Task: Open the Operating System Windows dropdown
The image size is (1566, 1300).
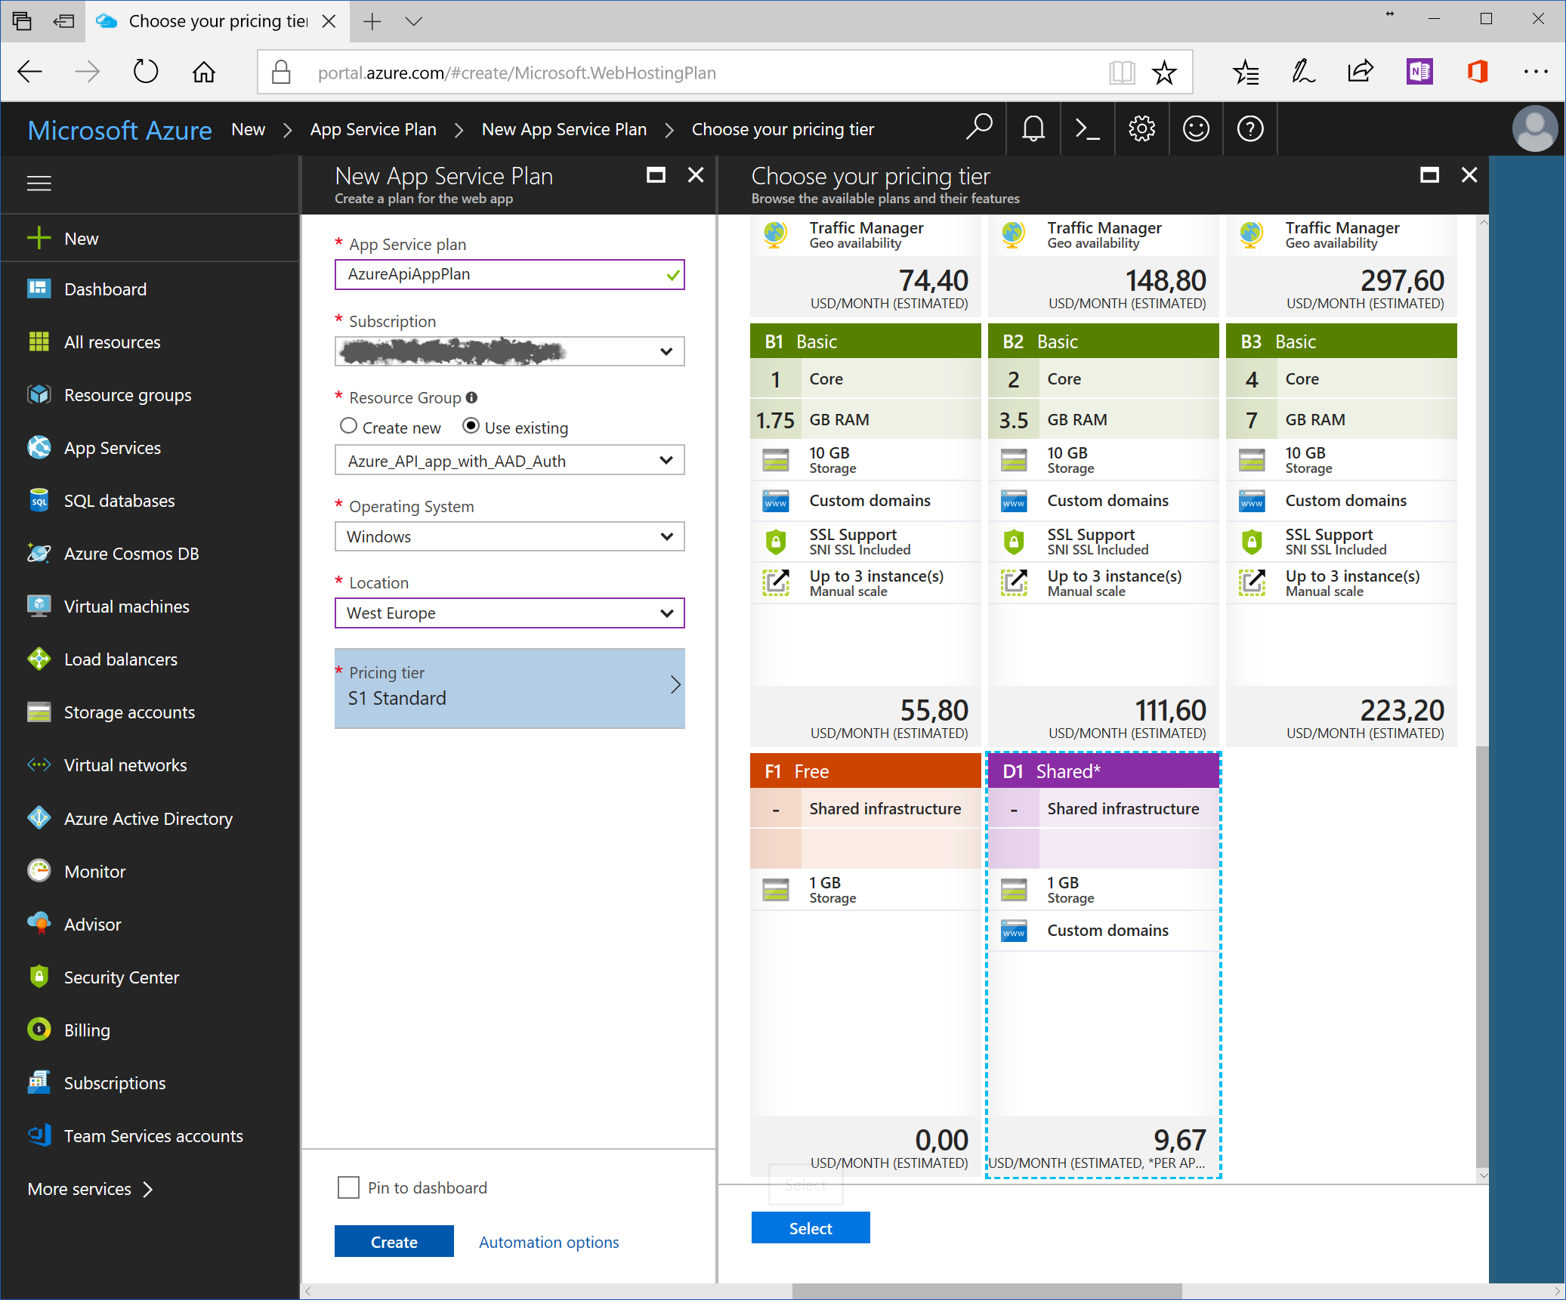Action: click(509, 537)
